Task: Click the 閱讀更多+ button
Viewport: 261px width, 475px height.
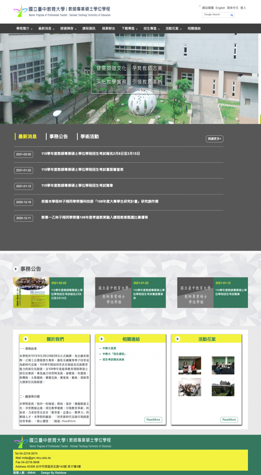Action: (x=214, y=139)
